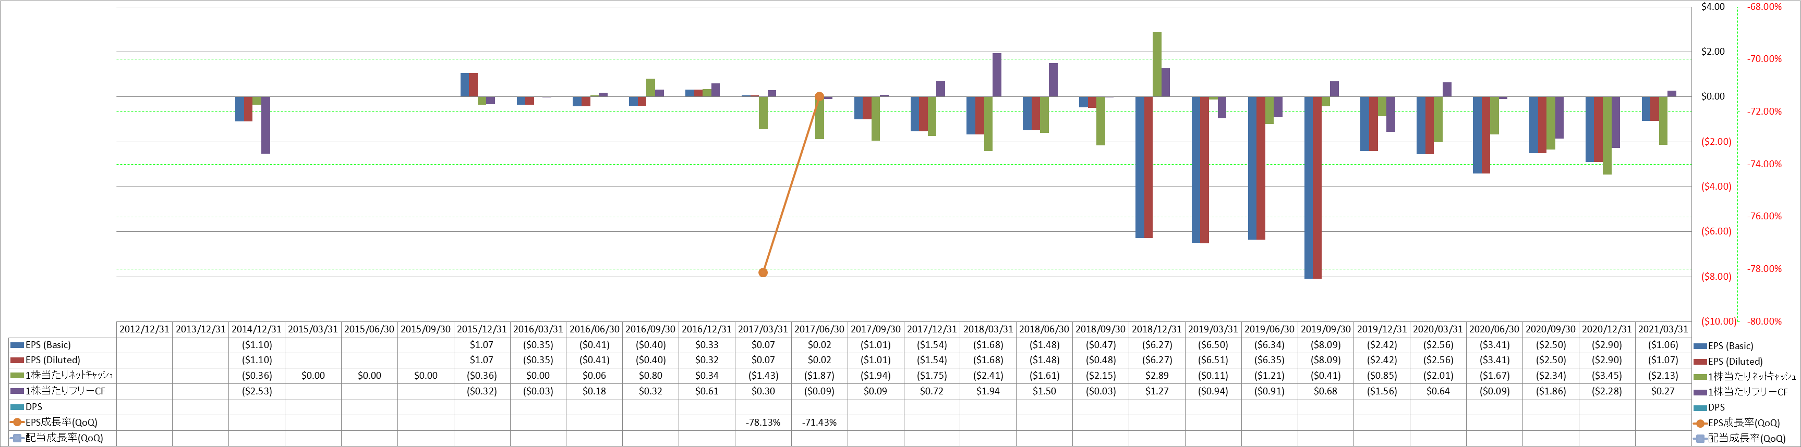The image size is (1801, 447).
Task: Select the $0.80 net cash cell for 2016/09/30
Action: pyautogui.click(x=650, y=376)
